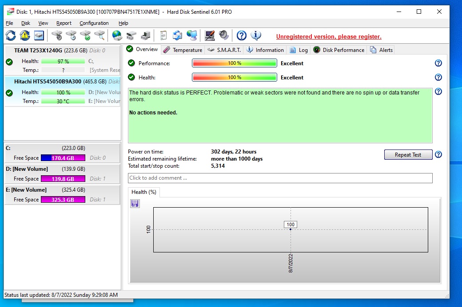
Task: Click the globe on disk toolbar icon
Action: 117,35
